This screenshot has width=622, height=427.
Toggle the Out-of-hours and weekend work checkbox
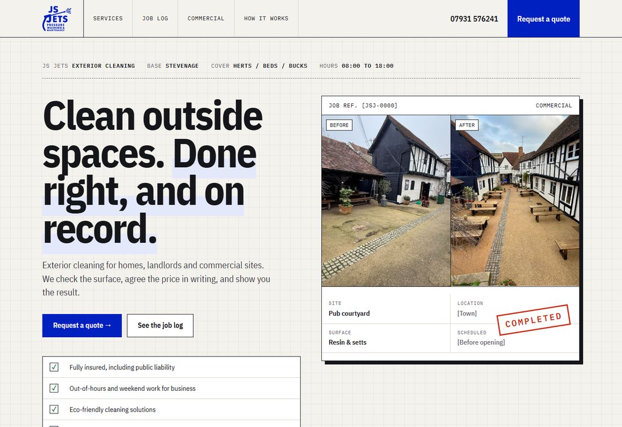click(x=54, y=388)
